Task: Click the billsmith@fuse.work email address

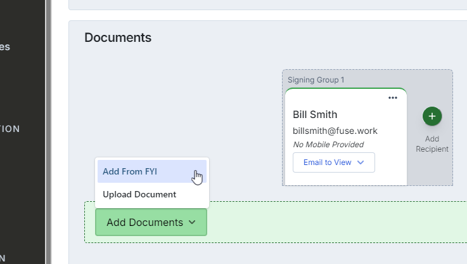Action: pyautogui.click(x=335, y=131)
